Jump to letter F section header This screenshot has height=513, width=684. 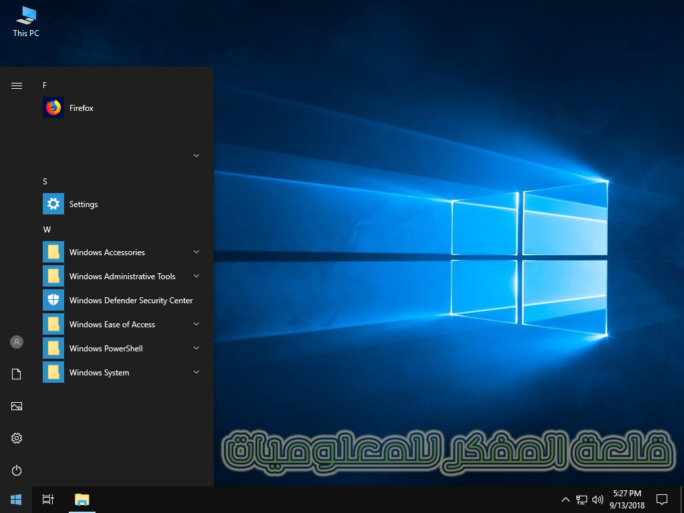45,85
